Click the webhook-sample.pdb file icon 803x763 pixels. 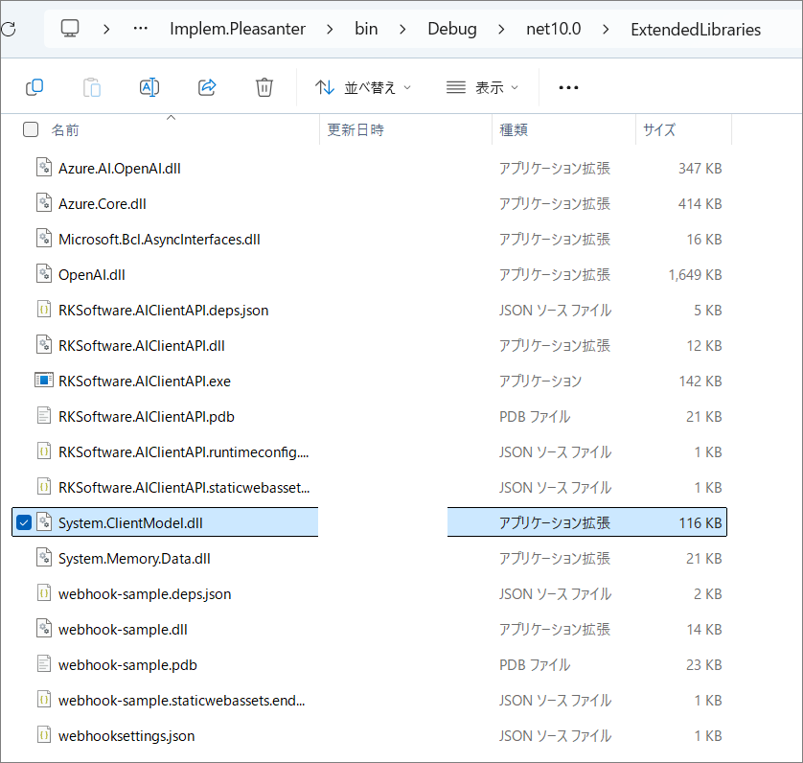tap(44, 664)
